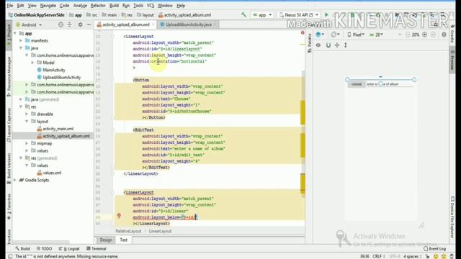Toggle the view options eye icon in preview
The height and width of the screenshot is (259, 461).
[x=318, y=45]
